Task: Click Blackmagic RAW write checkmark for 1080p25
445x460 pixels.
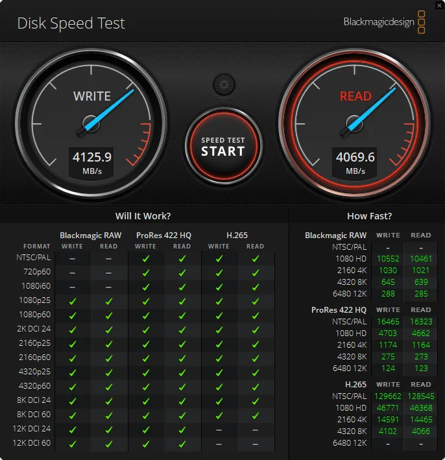Action: pos(73,301)
